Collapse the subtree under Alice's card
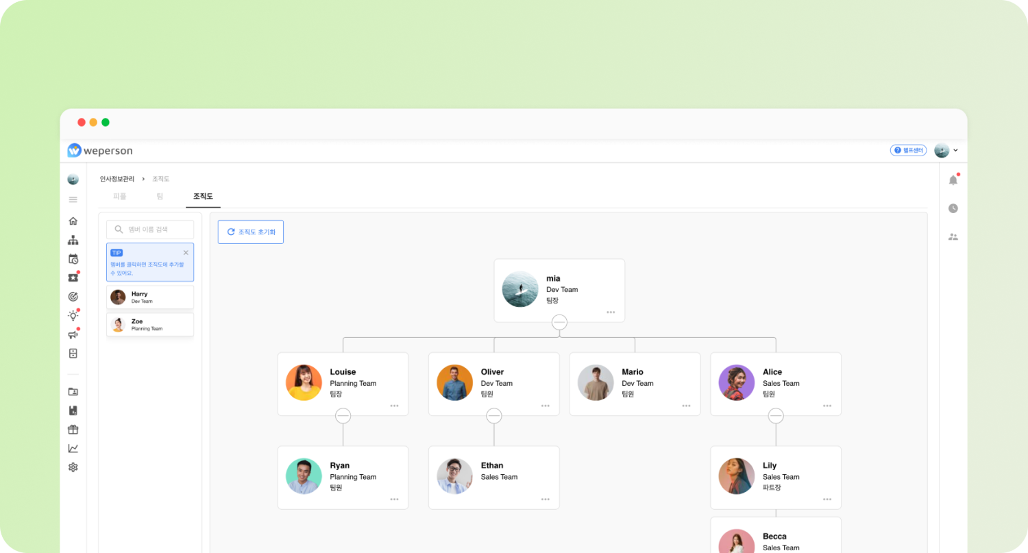Image resolution: width=1028 pixels, height=553 pixels. click(776, 416)
